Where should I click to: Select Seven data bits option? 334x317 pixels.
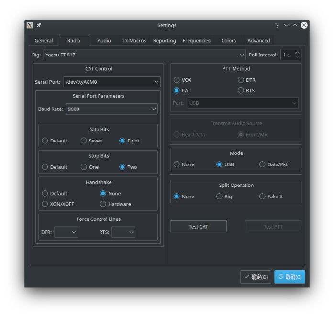(84, 141)
